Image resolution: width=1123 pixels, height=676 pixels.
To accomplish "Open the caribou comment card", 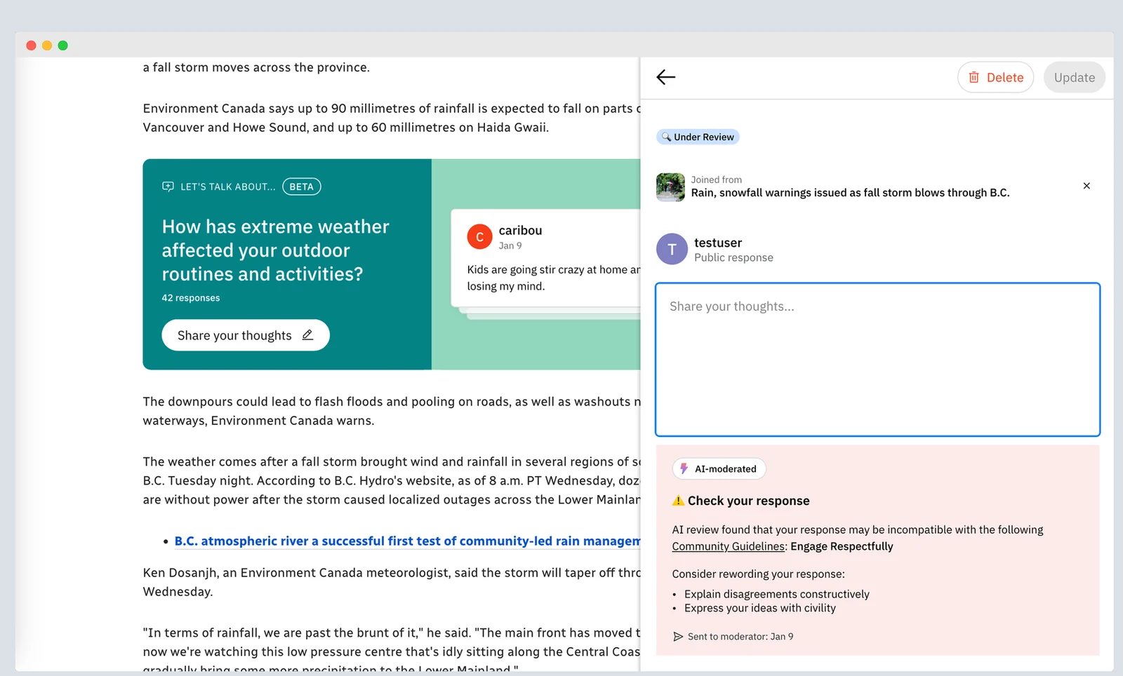I will pyautogui.click(x=546, y=258).
